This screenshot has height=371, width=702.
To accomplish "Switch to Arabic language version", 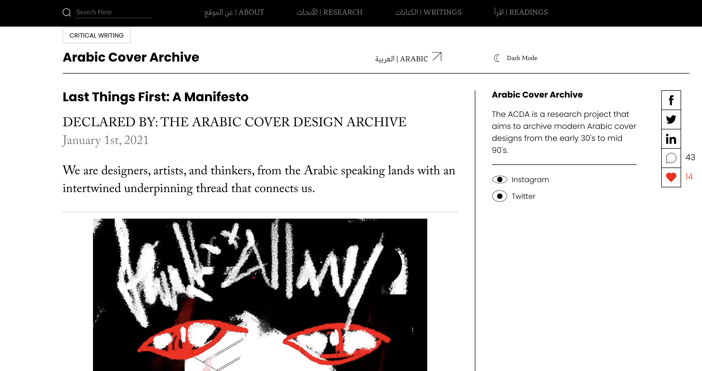I will coord(401,59).
